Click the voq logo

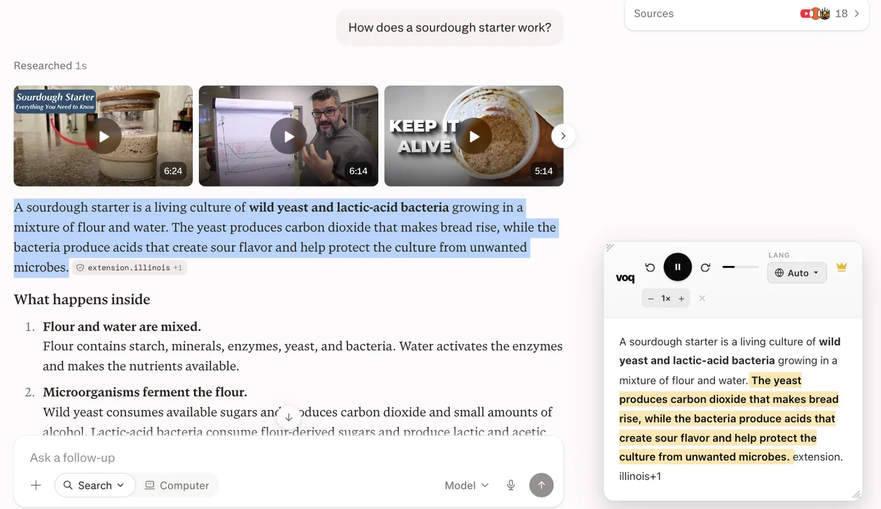(625, 278)
